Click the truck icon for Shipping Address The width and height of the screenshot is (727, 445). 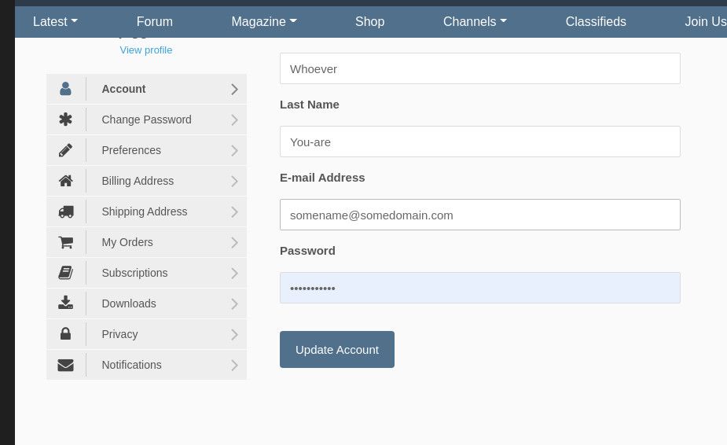click(66, 211)
